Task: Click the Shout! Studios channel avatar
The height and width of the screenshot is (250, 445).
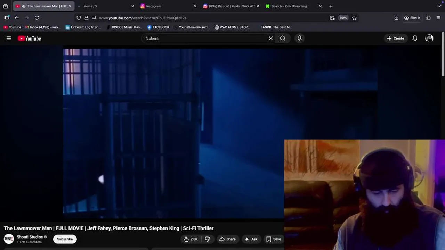Action: click(x=9, y=239)
